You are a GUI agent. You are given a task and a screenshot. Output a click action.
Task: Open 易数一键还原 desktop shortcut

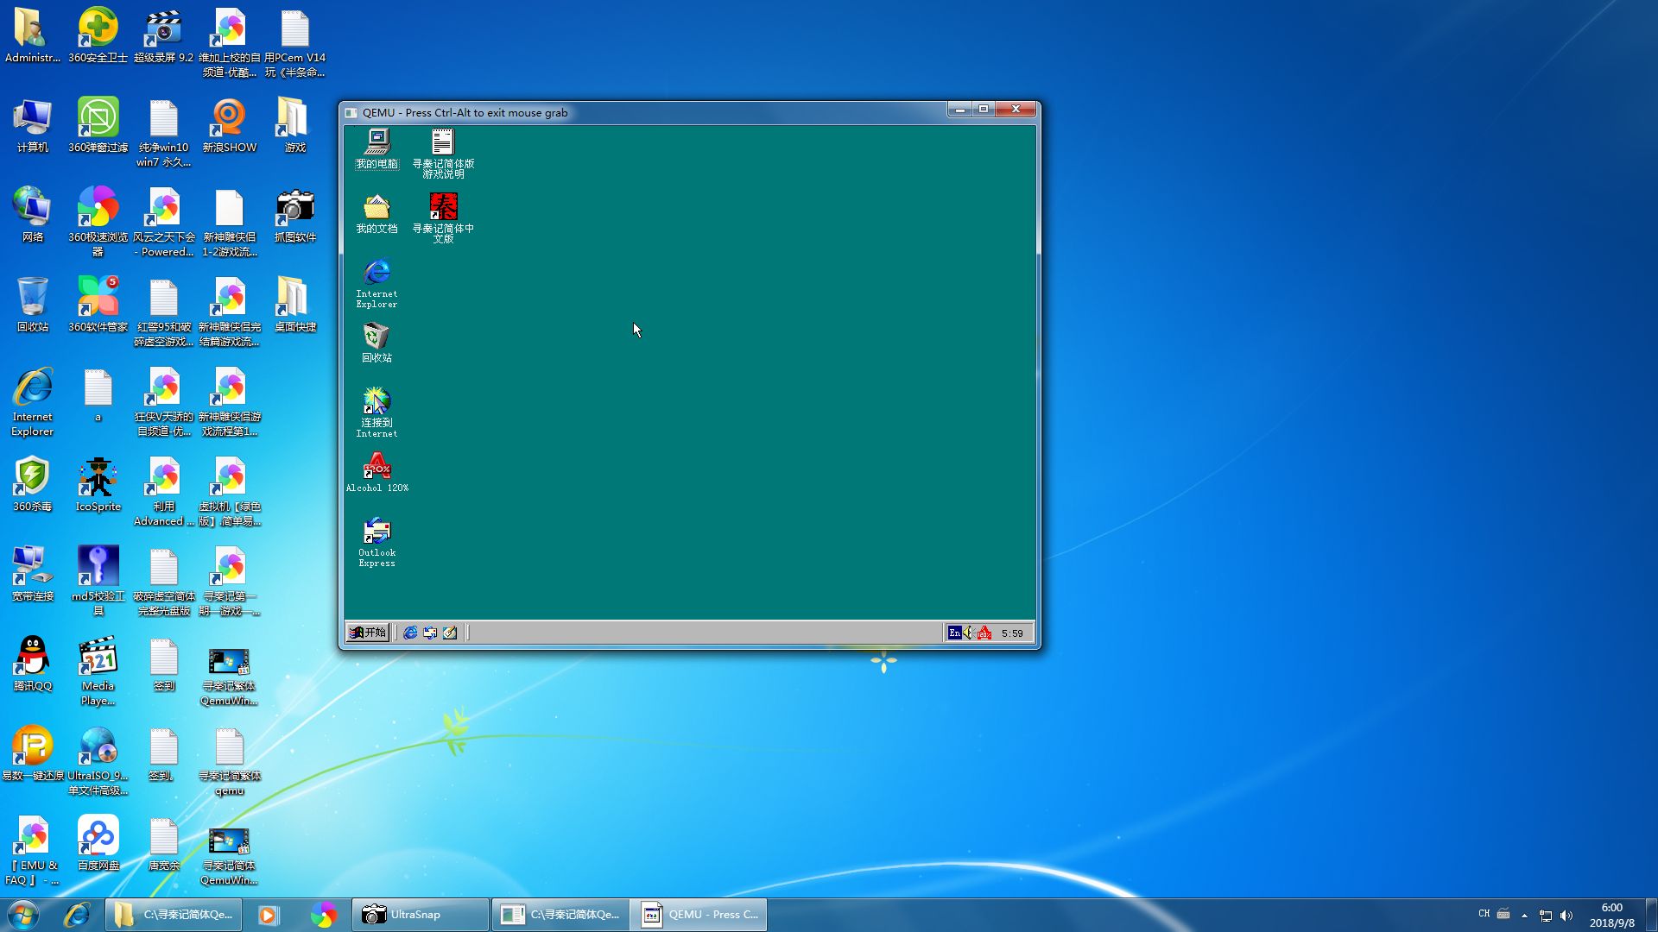click(x=32, y=753)
